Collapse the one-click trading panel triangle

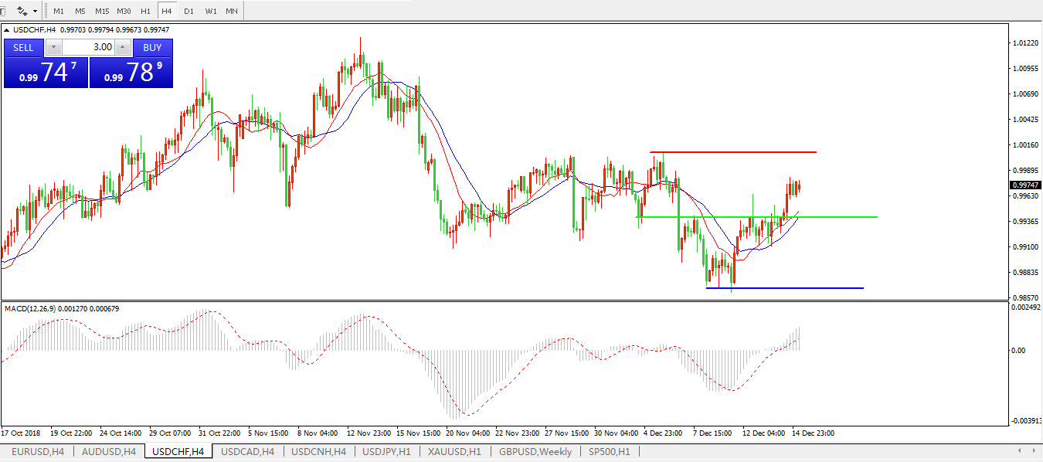pyautogui.click(x=8, y=30)
